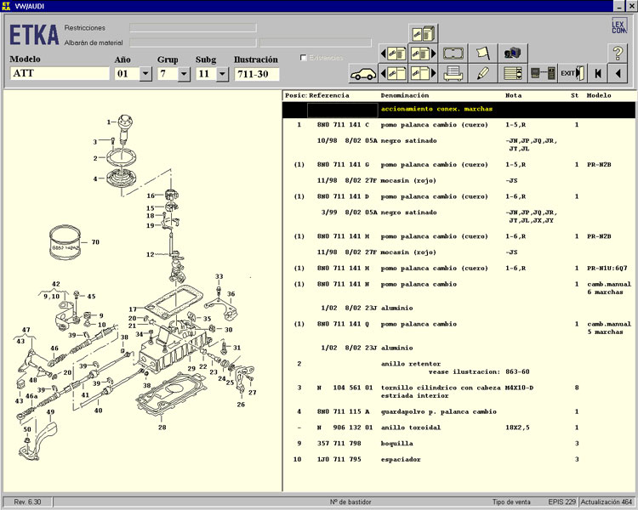This screenshot has width=638, height=510.
Task: Click the Modelo field showing ATT
Action: (60, 74)
